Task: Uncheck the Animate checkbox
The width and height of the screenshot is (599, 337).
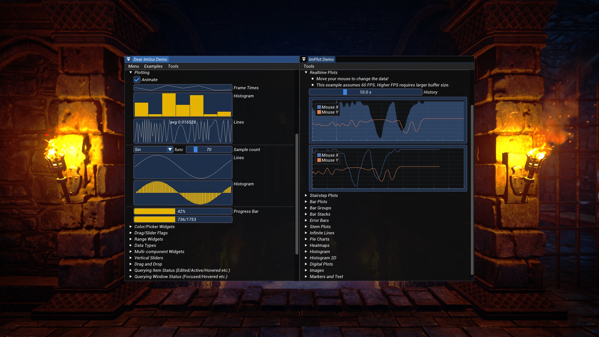Action: [x=137, y=80]
